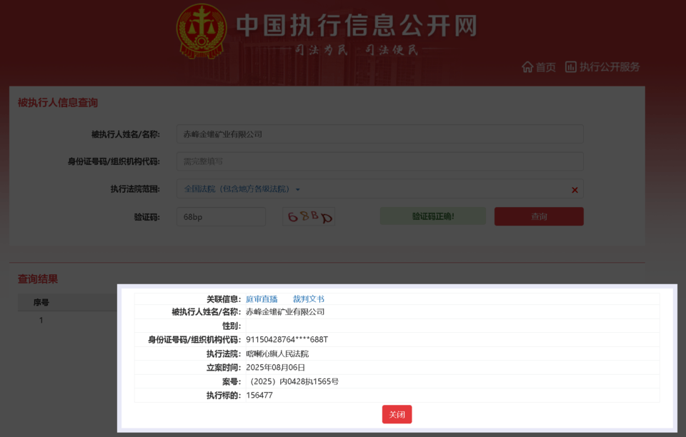The image size is (686, 437).
Task: Click the 验证码 input field
Action: (x=221, y=217)
